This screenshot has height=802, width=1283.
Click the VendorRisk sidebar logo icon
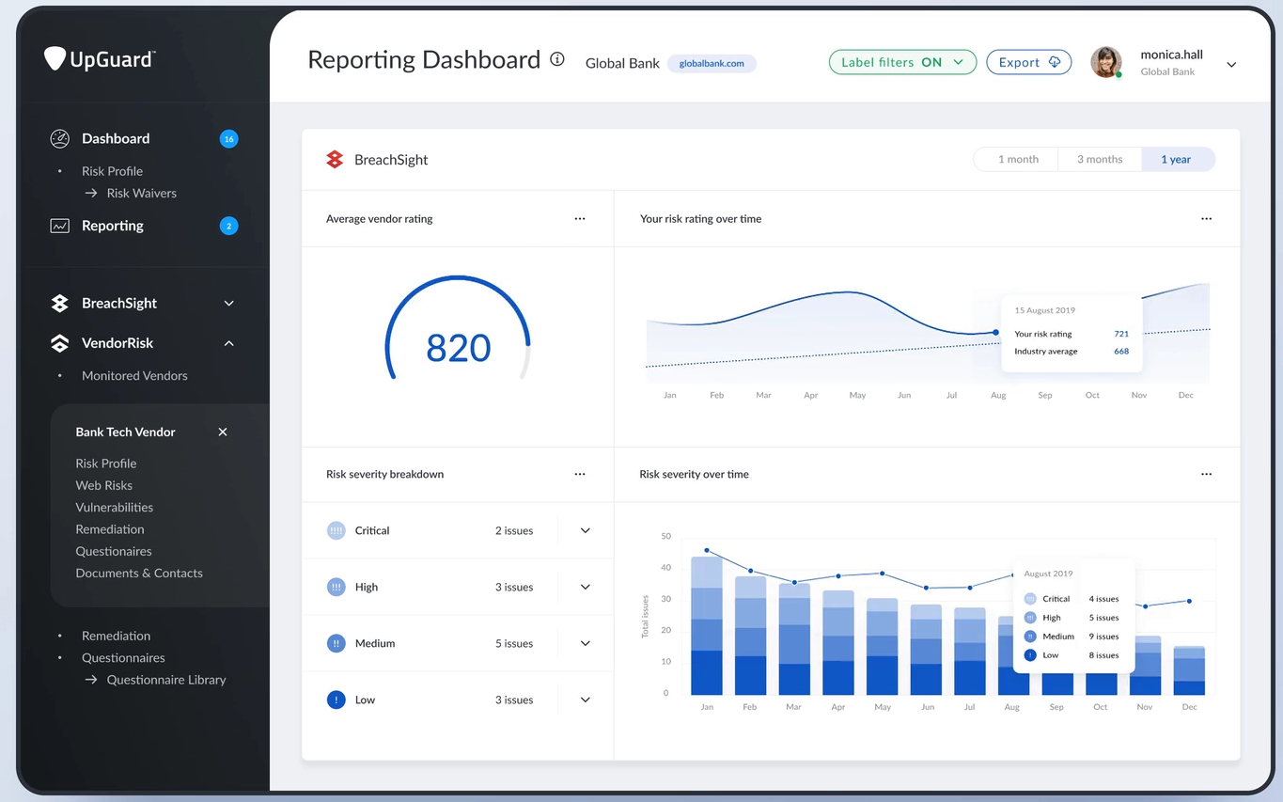[59, 343]
